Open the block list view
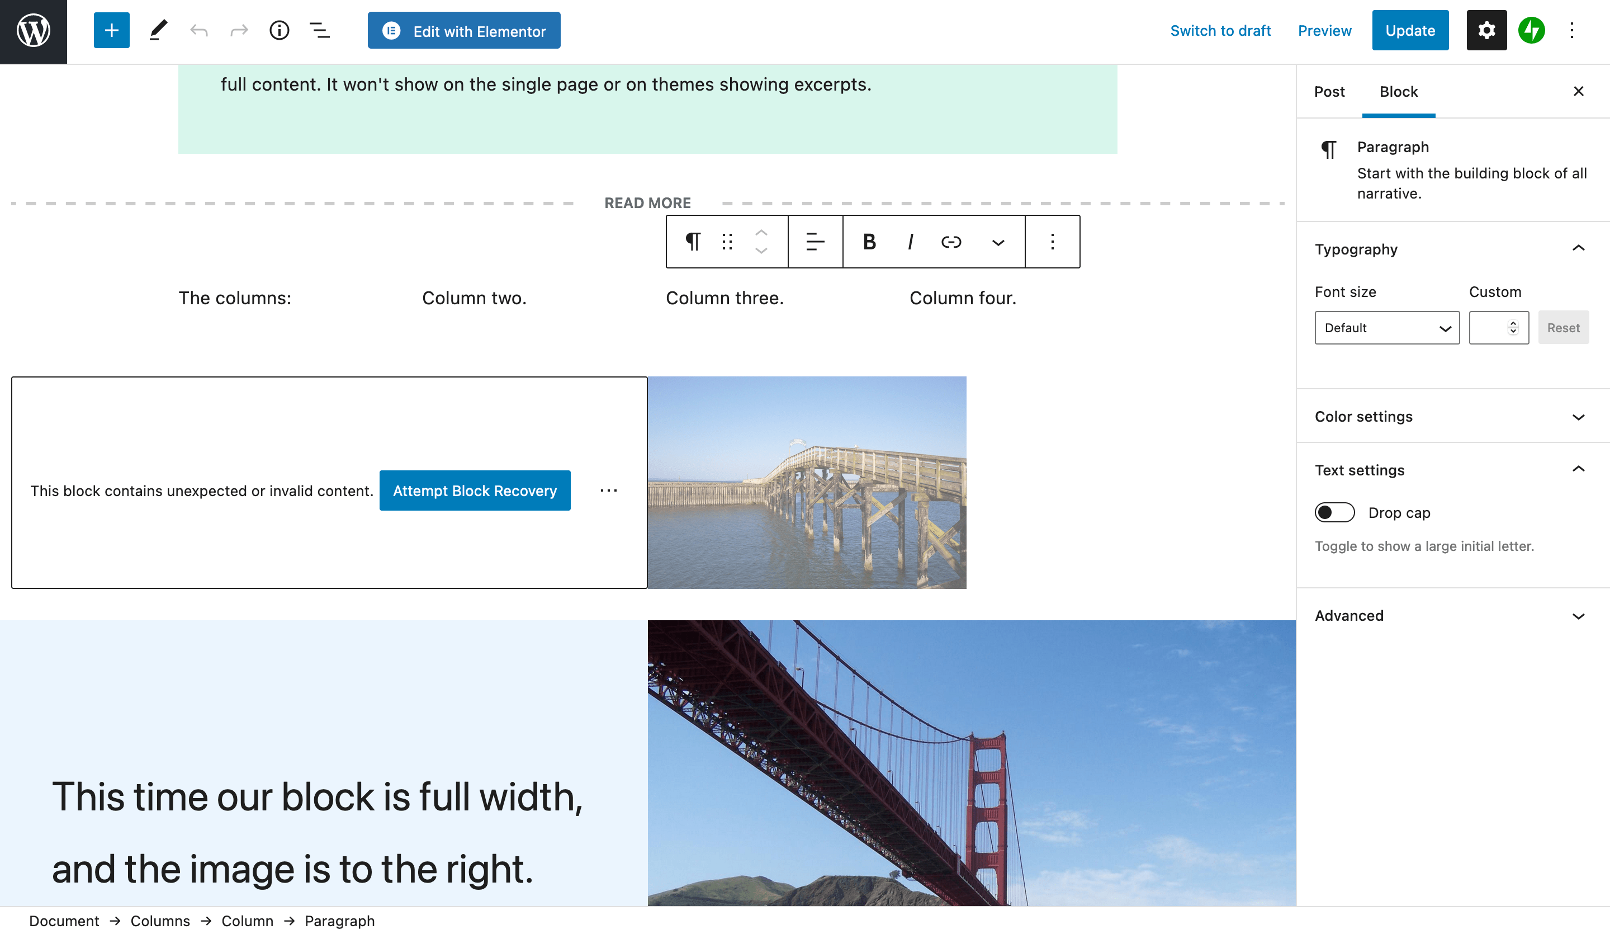The image size is (1610, 934). pyautogui.click(x=319, y=30)
